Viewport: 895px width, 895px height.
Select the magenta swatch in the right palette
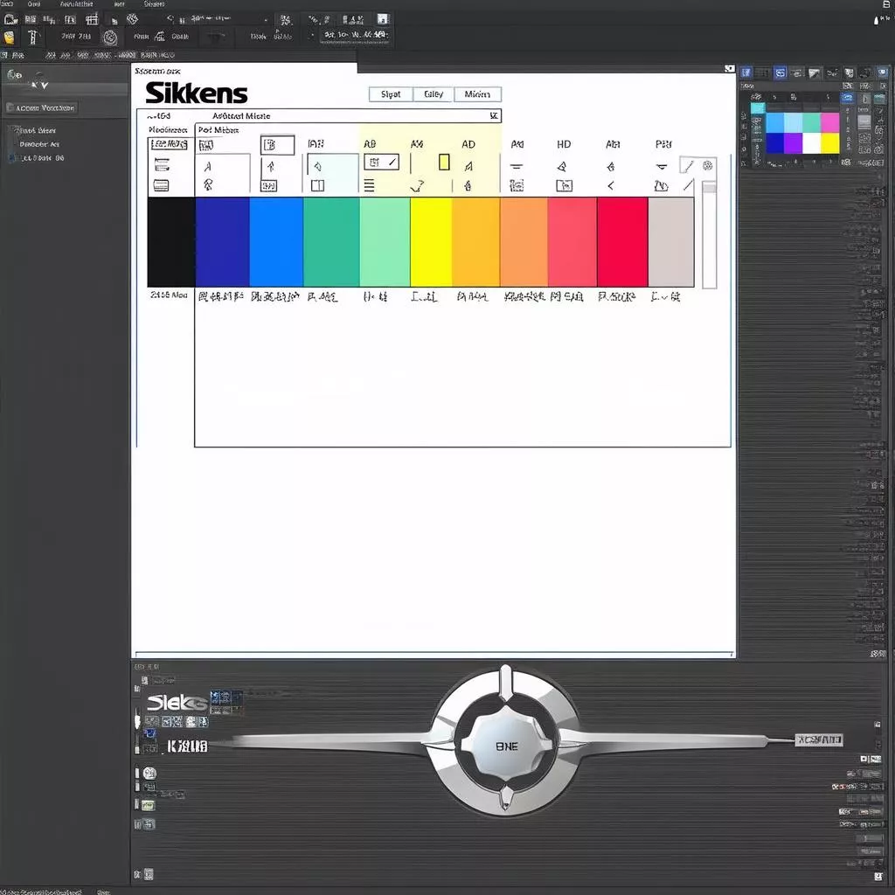[x=829, y=122]
